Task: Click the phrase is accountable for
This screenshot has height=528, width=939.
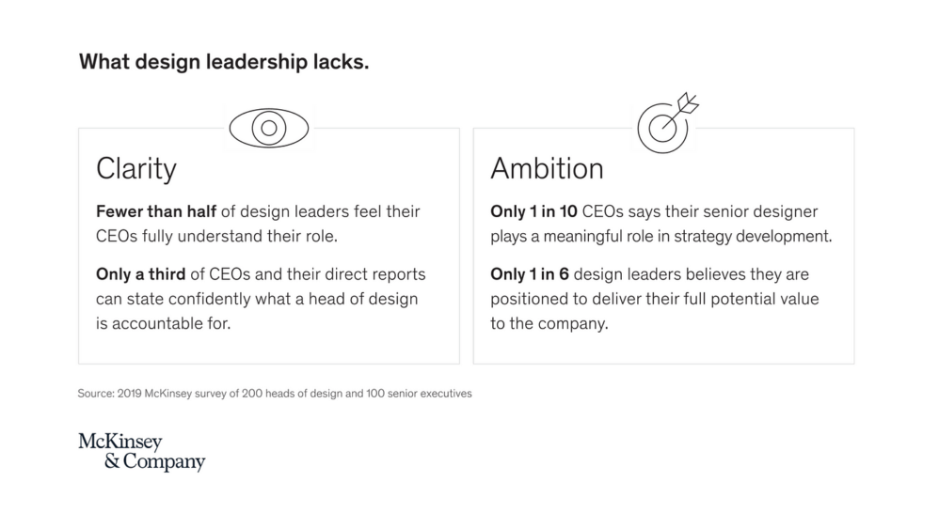Action: [163, 323]
